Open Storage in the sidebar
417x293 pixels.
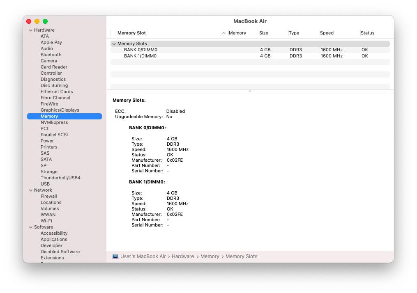point(49,172)
